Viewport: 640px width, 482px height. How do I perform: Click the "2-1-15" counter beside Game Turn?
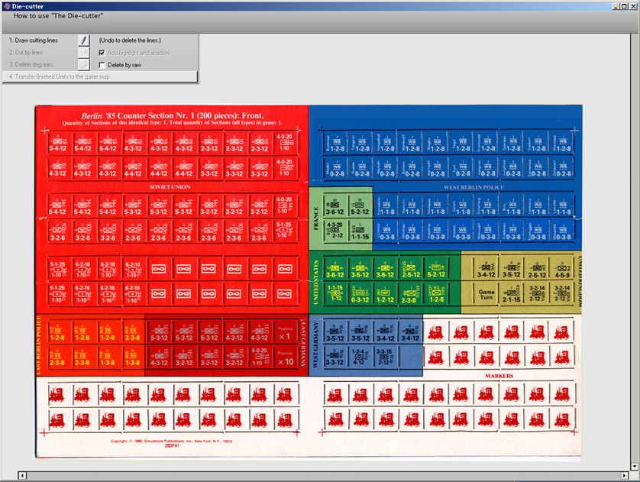click(512, 294)
